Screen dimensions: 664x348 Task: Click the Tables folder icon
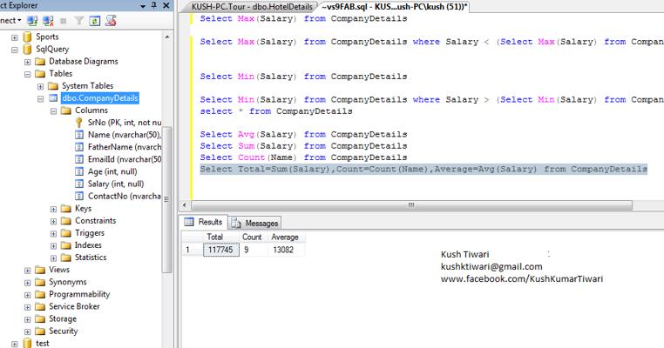40,74
